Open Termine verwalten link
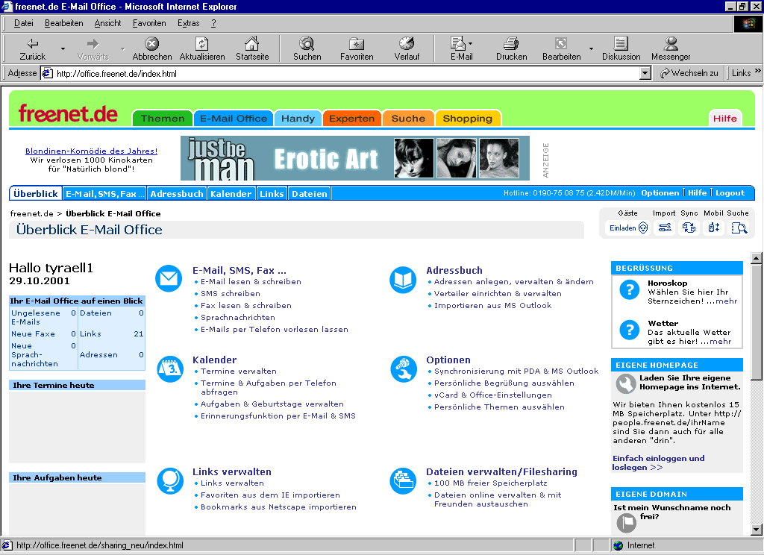764x555 pixels. tap(239, 371)
